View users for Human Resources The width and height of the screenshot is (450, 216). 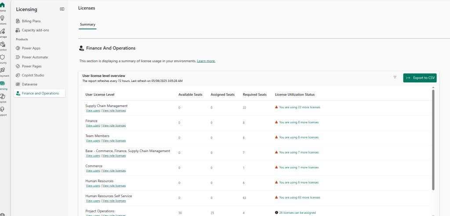click(x=93, y=186)
